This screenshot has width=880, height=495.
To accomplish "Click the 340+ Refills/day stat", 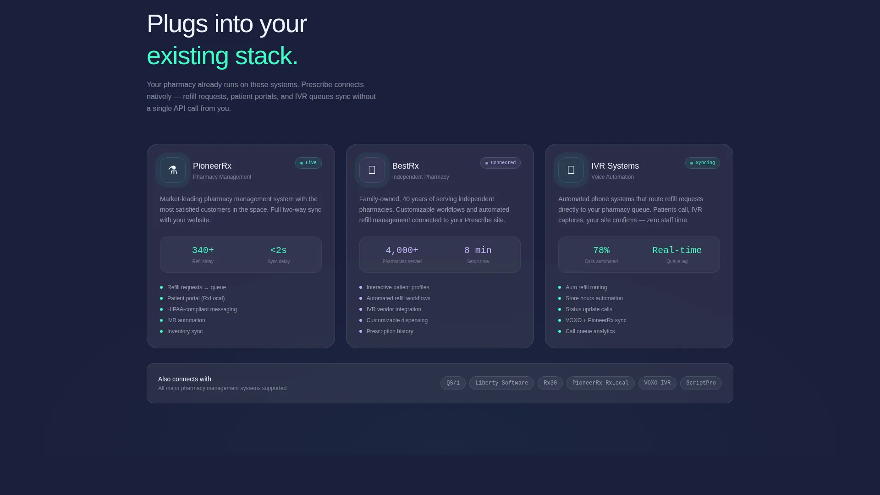I will tap(203, 255).
